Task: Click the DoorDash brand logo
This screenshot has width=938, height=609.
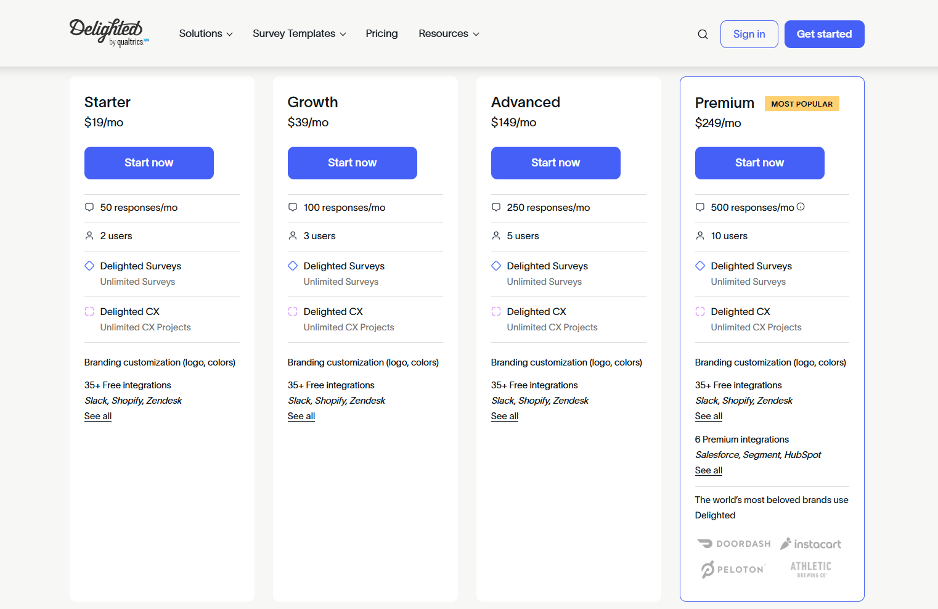Action: 733,543
